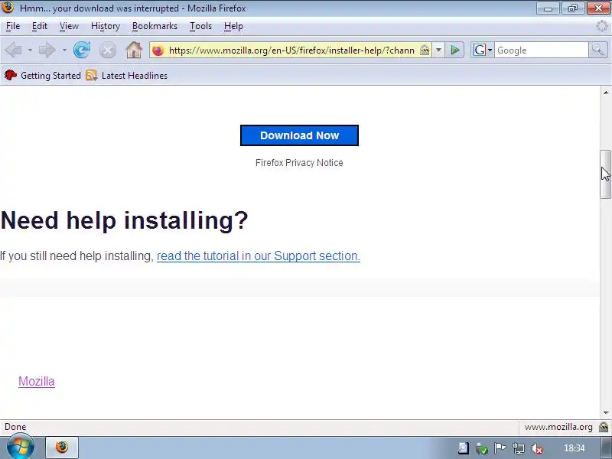Open the File menu
This screenshot has height=459, width=612.
(13, 26)
